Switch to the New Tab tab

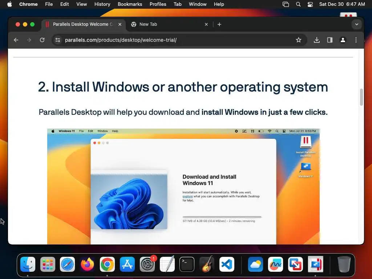pos(169,24)
